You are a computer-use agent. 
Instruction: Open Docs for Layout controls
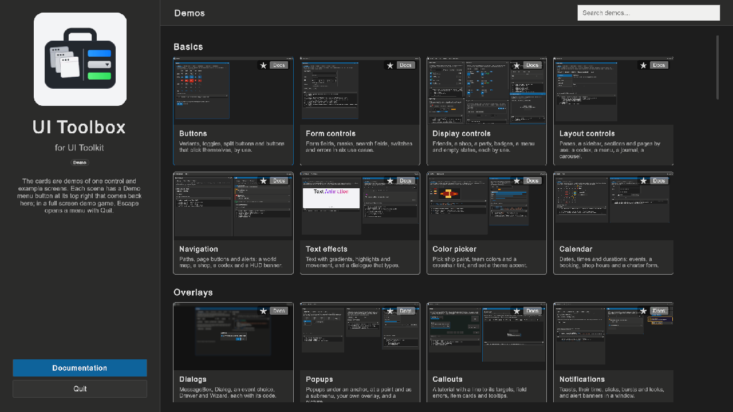point(659,65)
